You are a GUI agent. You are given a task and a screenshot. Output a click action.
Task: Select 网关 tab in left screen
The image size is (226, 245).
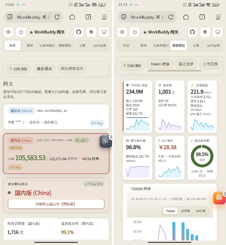[12, 45]
